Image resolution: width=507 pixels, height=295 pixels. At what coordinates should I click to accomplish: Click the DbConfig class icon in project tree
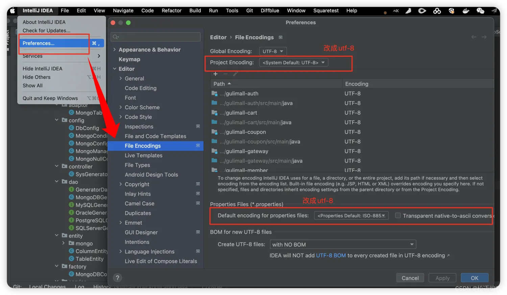pyautogui.click(x=71, y=128)
